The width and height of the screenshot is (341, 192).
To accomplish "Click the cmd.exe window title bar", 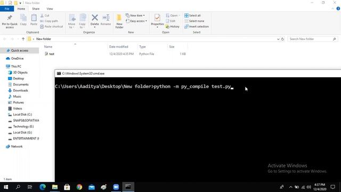I will coord(198,74).
